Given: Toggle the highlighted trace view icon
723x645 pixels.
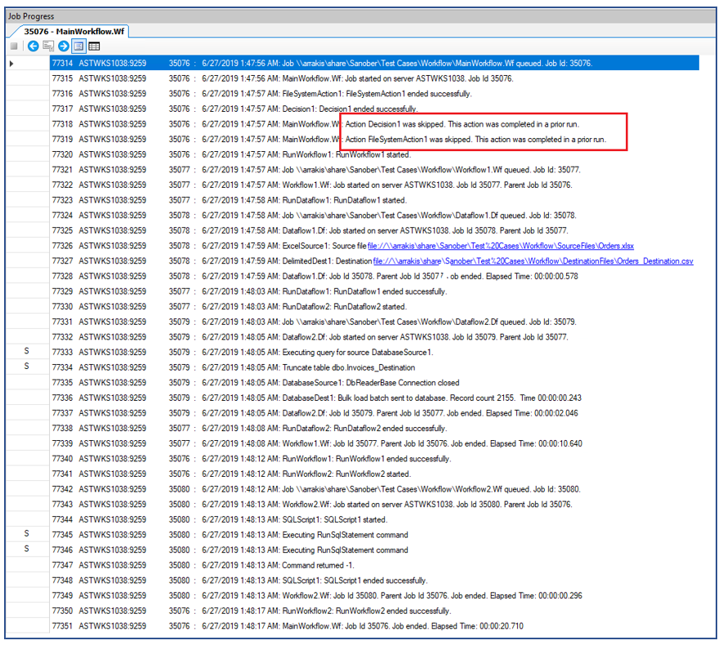Looking at the screenshot, I should 78,47.
